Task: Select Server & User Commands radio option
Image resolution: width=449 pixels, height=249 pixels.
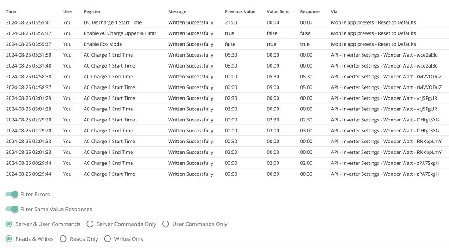Action: 9,224
